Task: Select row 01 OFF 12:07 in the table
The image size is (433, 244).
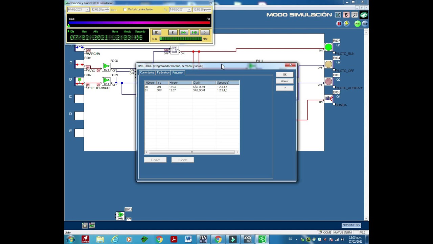Action: [192, 90]
